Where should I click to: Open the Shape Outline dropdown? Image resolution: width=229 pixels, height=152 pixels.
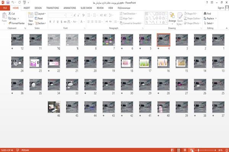coord(192,18)
